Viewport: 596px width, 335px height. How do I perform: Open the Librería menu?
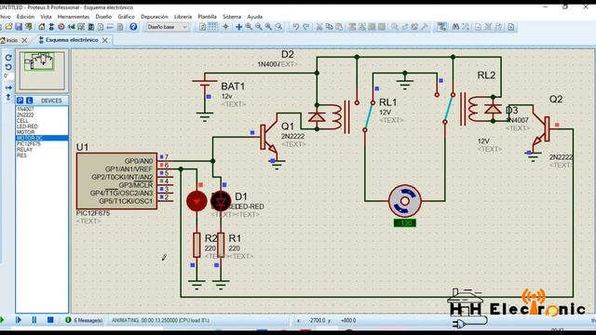pos(183,17)
